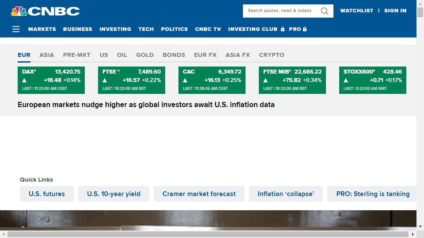Click the U.S. futures quick link
The width and height of the screenshot is (424, 238).
(x=47, y=194)
